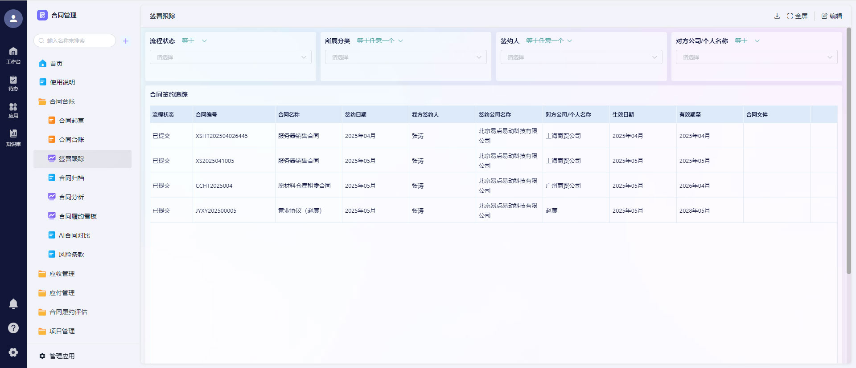Open settings gear in left rail
The image size is (856, 368).
click(13, 352)
